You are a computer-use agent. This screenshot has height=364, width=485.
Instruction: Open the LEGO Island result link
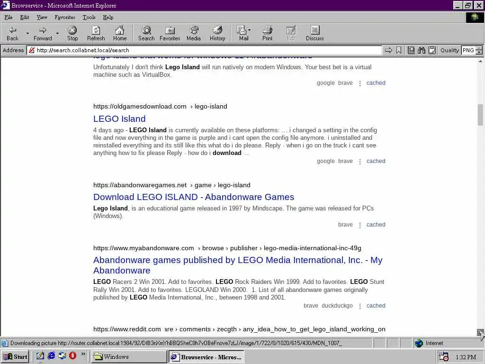119,119
